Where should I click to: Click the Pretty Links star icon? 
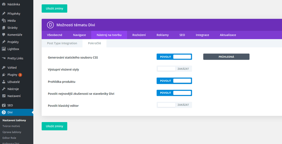pyautogui.click(x=4, y=58)
